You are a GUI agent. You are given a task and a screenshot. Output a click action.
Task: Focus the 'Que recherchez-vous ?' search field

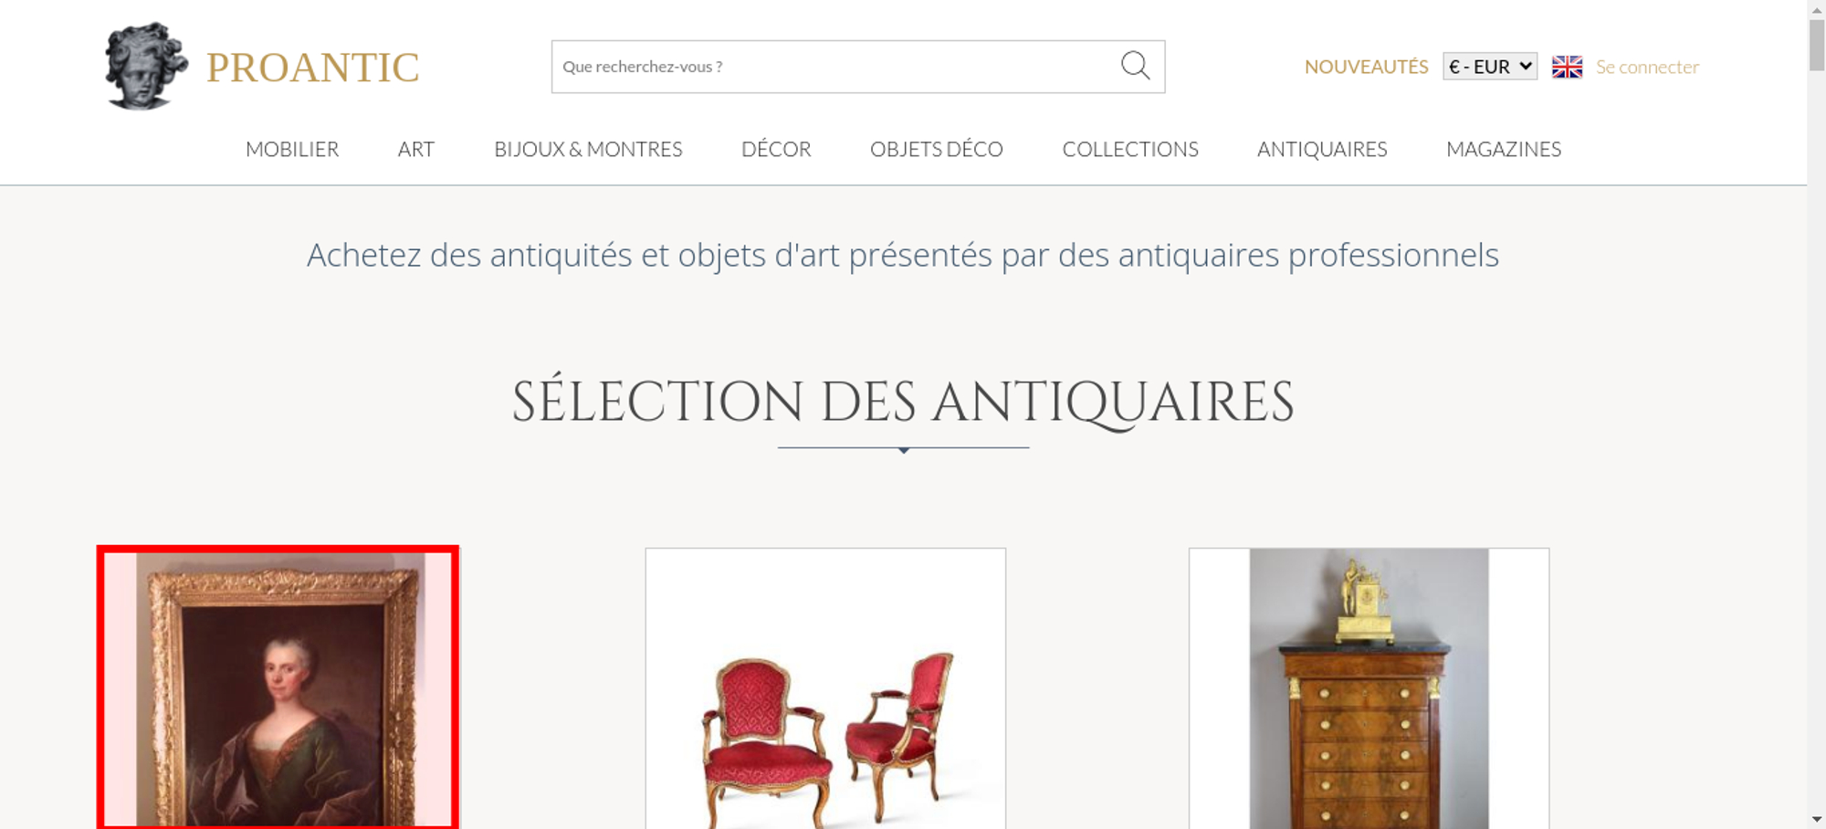pyautogui.click(x=835, y=67)
